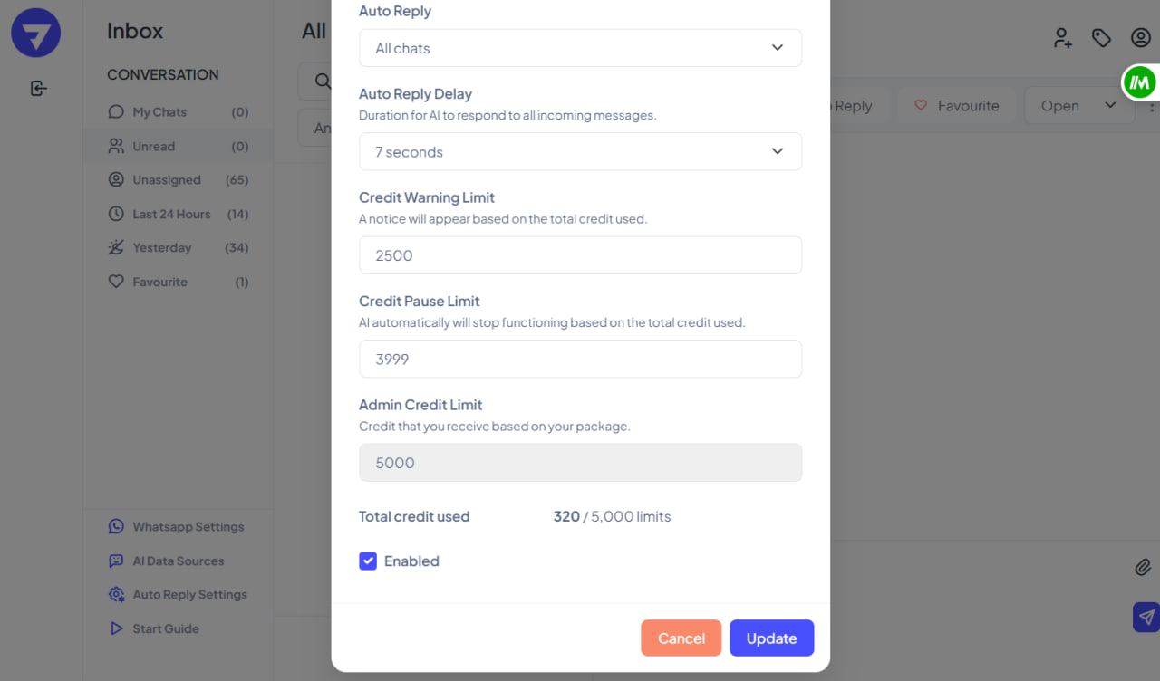Click the green floating badge icon
Screen dimensions: 1160x681
pyautogui.click(x=1140, y=82)
